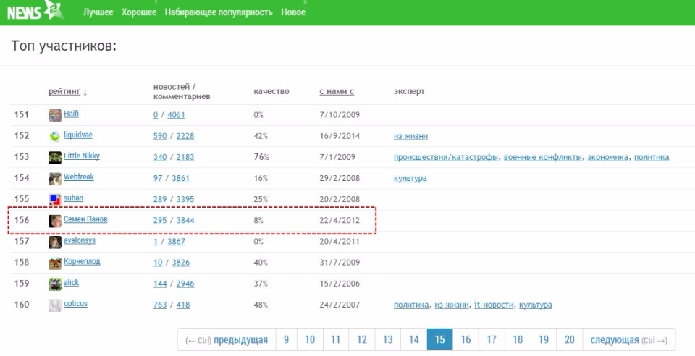The height and width of the screenshot is (356, 695).
Task: Open Корнеплод's user profile link
Action: tap(82, 262)
